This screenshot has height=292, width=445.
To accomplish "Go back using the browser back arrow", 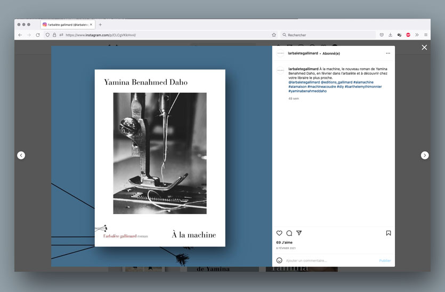I will click(20, 35).
